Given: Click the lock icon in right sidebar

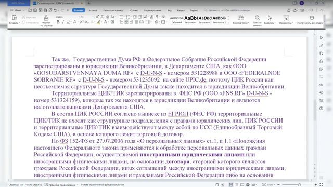Looking at the screenshot, I should pos(321,61).
